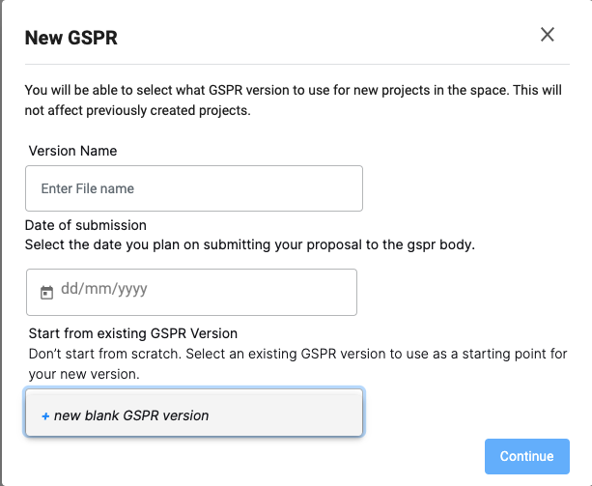592x486 pixels.
Task: Click the Continue button
Action: pyautogui.click(x=527, y=456)
